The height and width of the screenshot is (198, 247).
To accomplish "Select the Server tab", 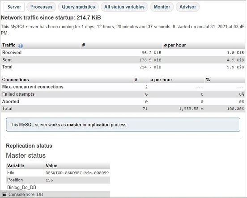I will click(14, 7).
